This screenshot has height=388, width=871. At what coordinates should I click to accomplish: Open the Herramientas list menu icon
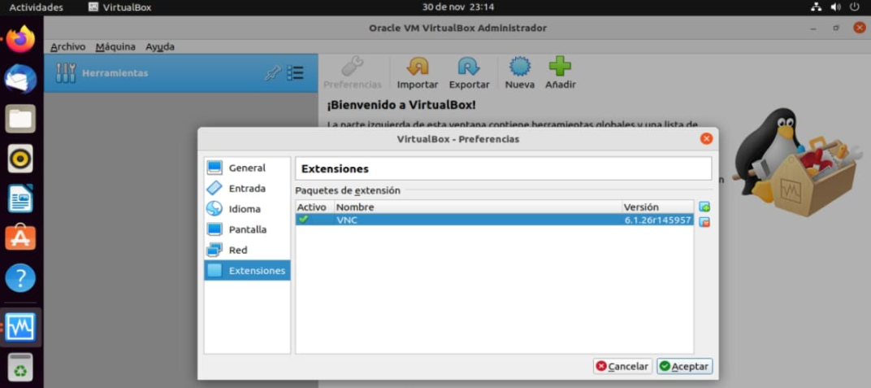[x=295, y=73]
